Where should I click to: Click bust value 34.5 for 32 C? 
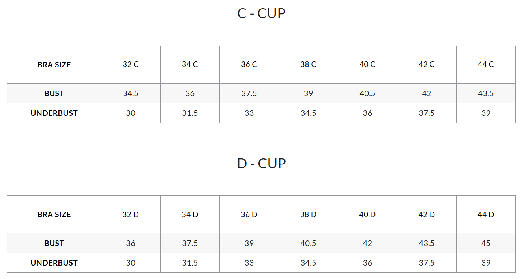pyautogui.click(x=131, y=93)
